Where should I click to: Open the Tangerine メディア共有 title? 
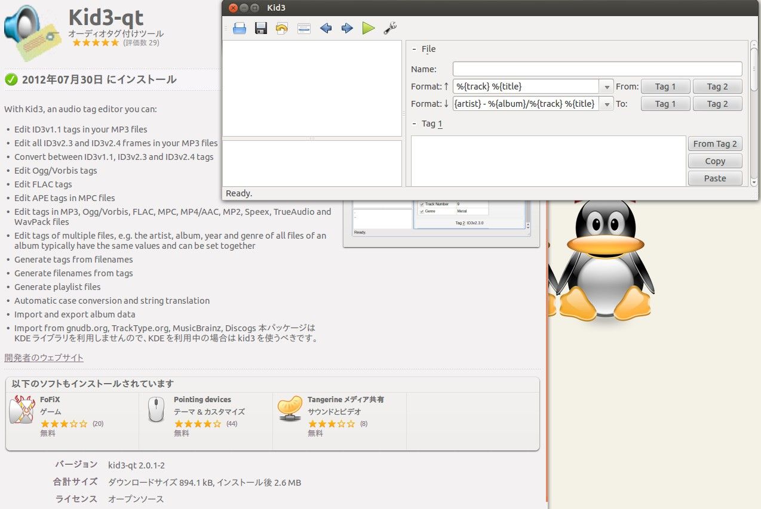[346, 400]
